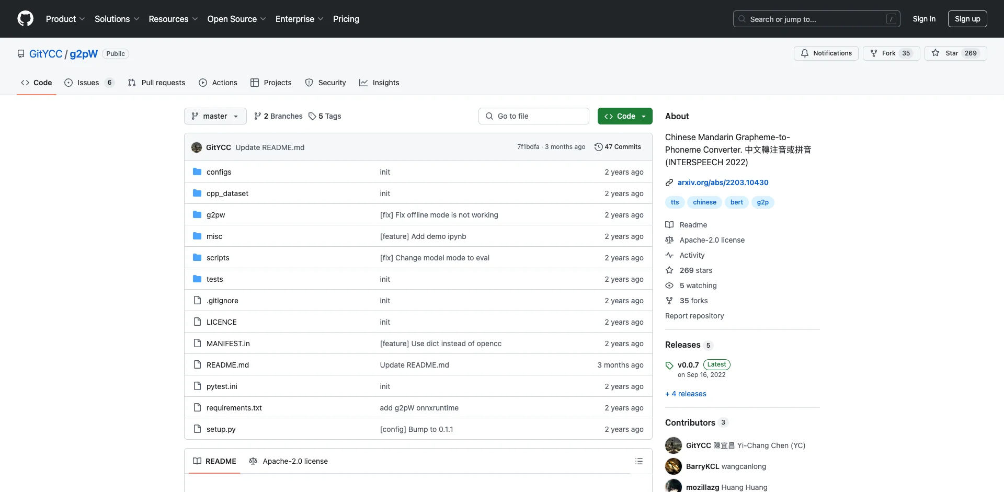Image resolution: width=1004 pixels, height=492 pixels.
Task: Click the GitHub logo icon
Action: 25,19
